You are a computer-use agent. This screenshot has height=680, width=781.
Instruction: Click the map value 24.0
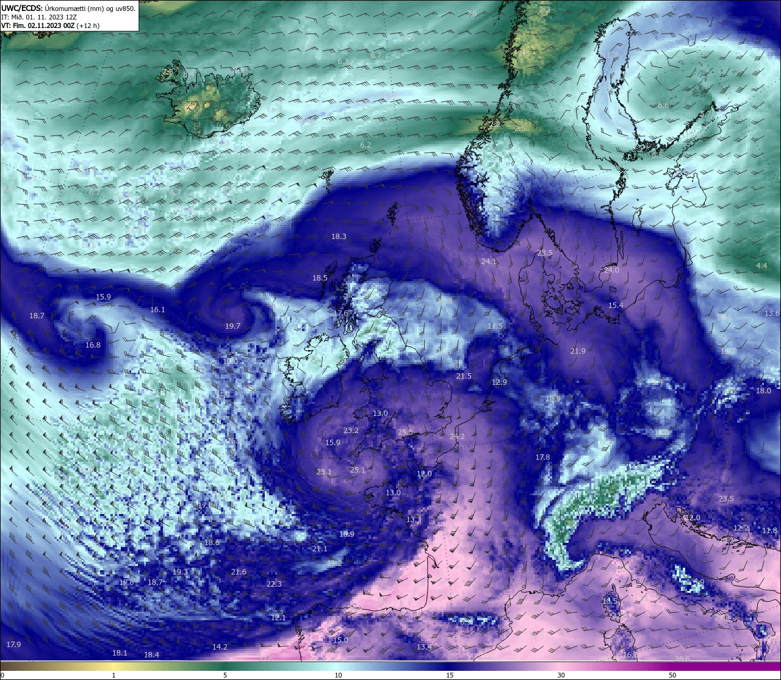(611, 270)
